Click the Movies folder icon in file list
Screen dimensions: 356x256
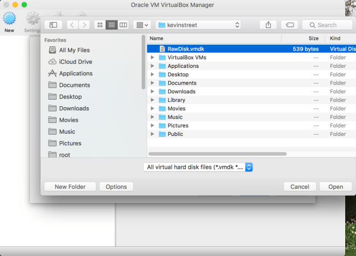click(162, 108)
